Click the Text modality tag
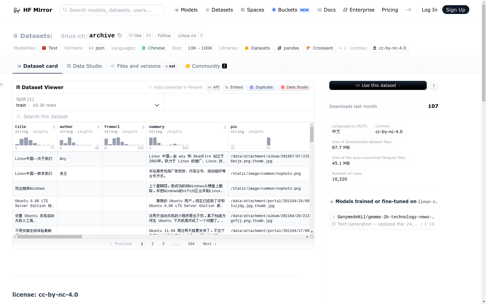 point(50,48)
